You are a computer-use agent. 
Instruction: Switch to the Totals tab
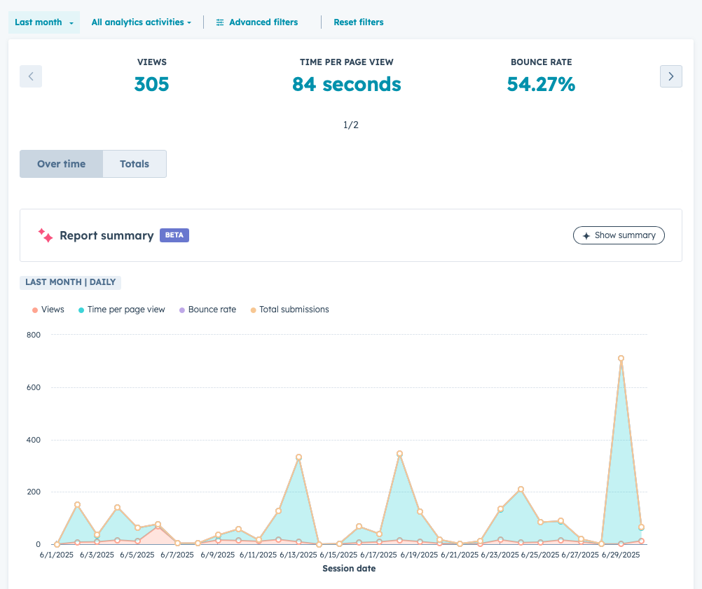135,164
